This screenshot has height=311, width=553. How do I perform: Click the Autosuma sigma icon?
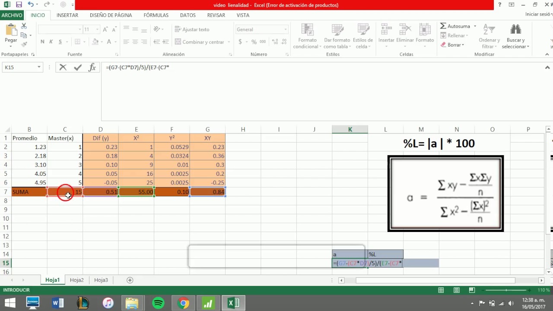point(443,26)
